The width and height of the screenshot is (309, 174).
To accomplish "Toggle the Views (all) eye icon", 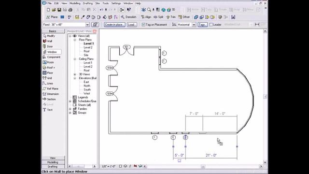I will pyautogui.click(x=75, y=36).
